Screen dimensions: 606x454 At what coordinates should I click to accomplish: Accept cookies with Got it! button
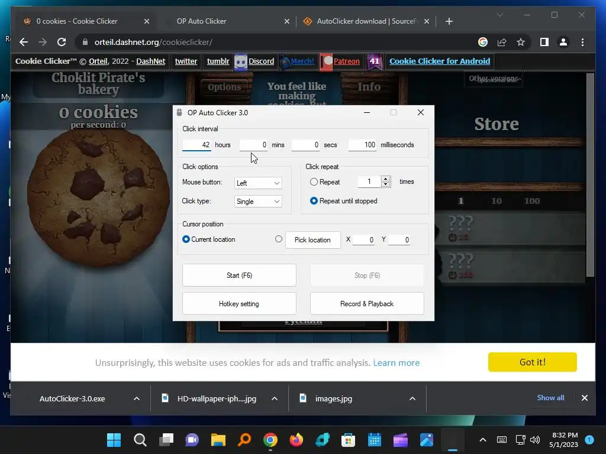[532, 362]
